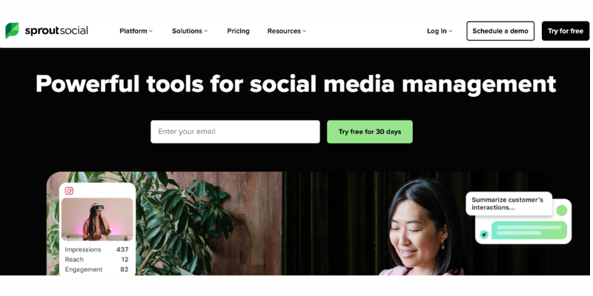Click the AI sparkle icon in chat bubble
Screen dimensions: 593x296
(x=484, y=235)
